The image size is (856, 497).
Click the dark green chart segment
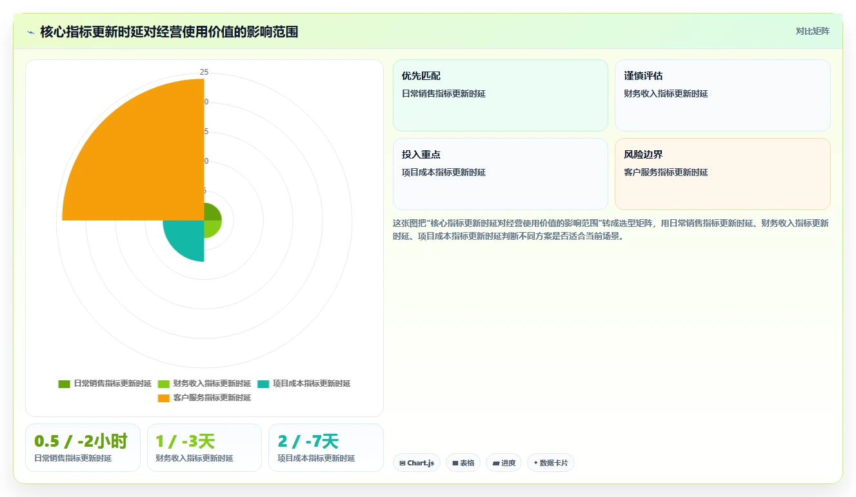click(212, 213)
